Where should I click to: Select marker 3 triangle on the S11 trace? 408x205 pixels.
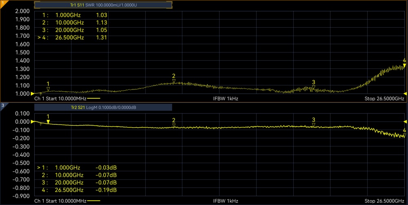click(313, 87)
